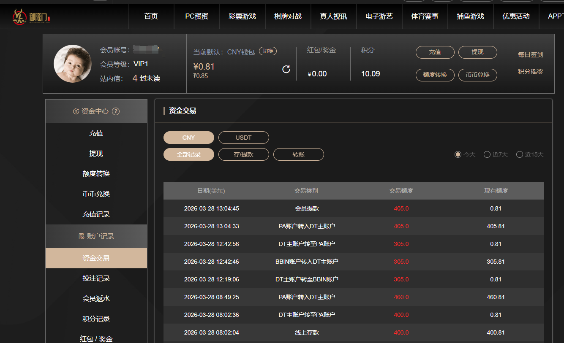Open the 每日签到 daily check-in link
Viewport: 564px width, 343px height.
click(530, 55)
